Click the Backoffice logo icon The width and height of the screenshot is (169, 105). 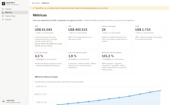[3, 3]
